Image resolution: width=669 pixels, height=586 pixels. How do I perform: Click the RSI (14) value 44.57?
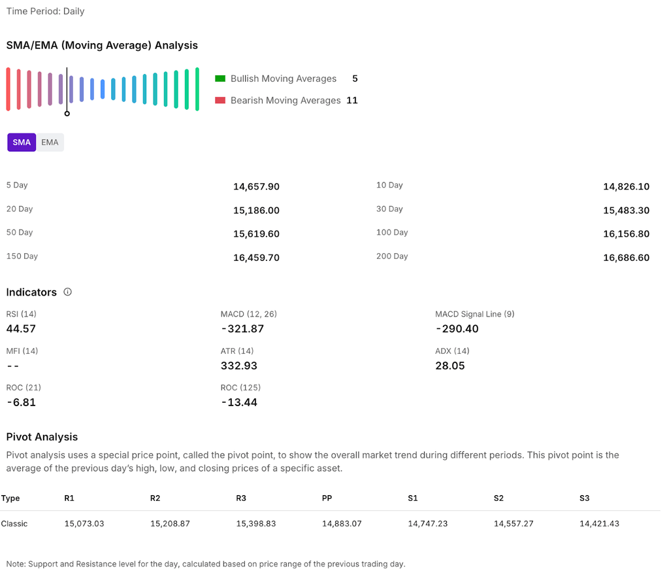tap(21, 329)
